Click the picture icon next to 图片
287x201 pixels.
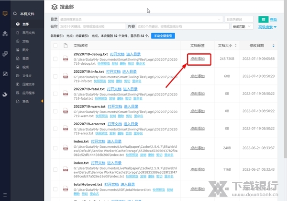18,50
